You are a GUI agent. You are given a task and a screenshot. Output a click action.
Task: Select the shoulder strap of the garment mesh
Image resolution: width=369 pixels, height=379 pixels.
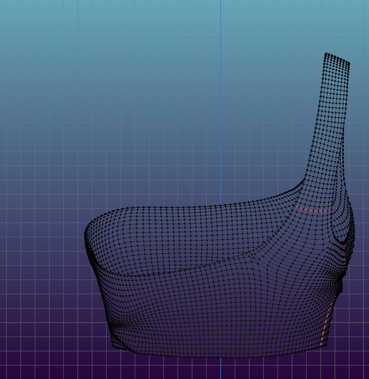pos(329,121)
